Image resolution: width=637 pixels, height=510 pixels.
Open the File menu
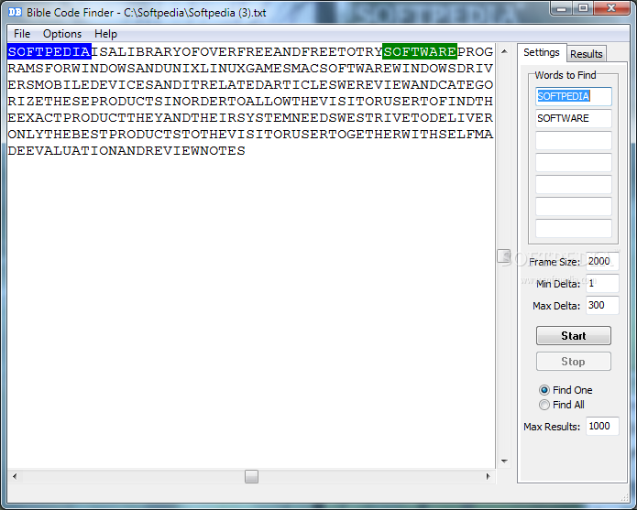tap(22, 34)
